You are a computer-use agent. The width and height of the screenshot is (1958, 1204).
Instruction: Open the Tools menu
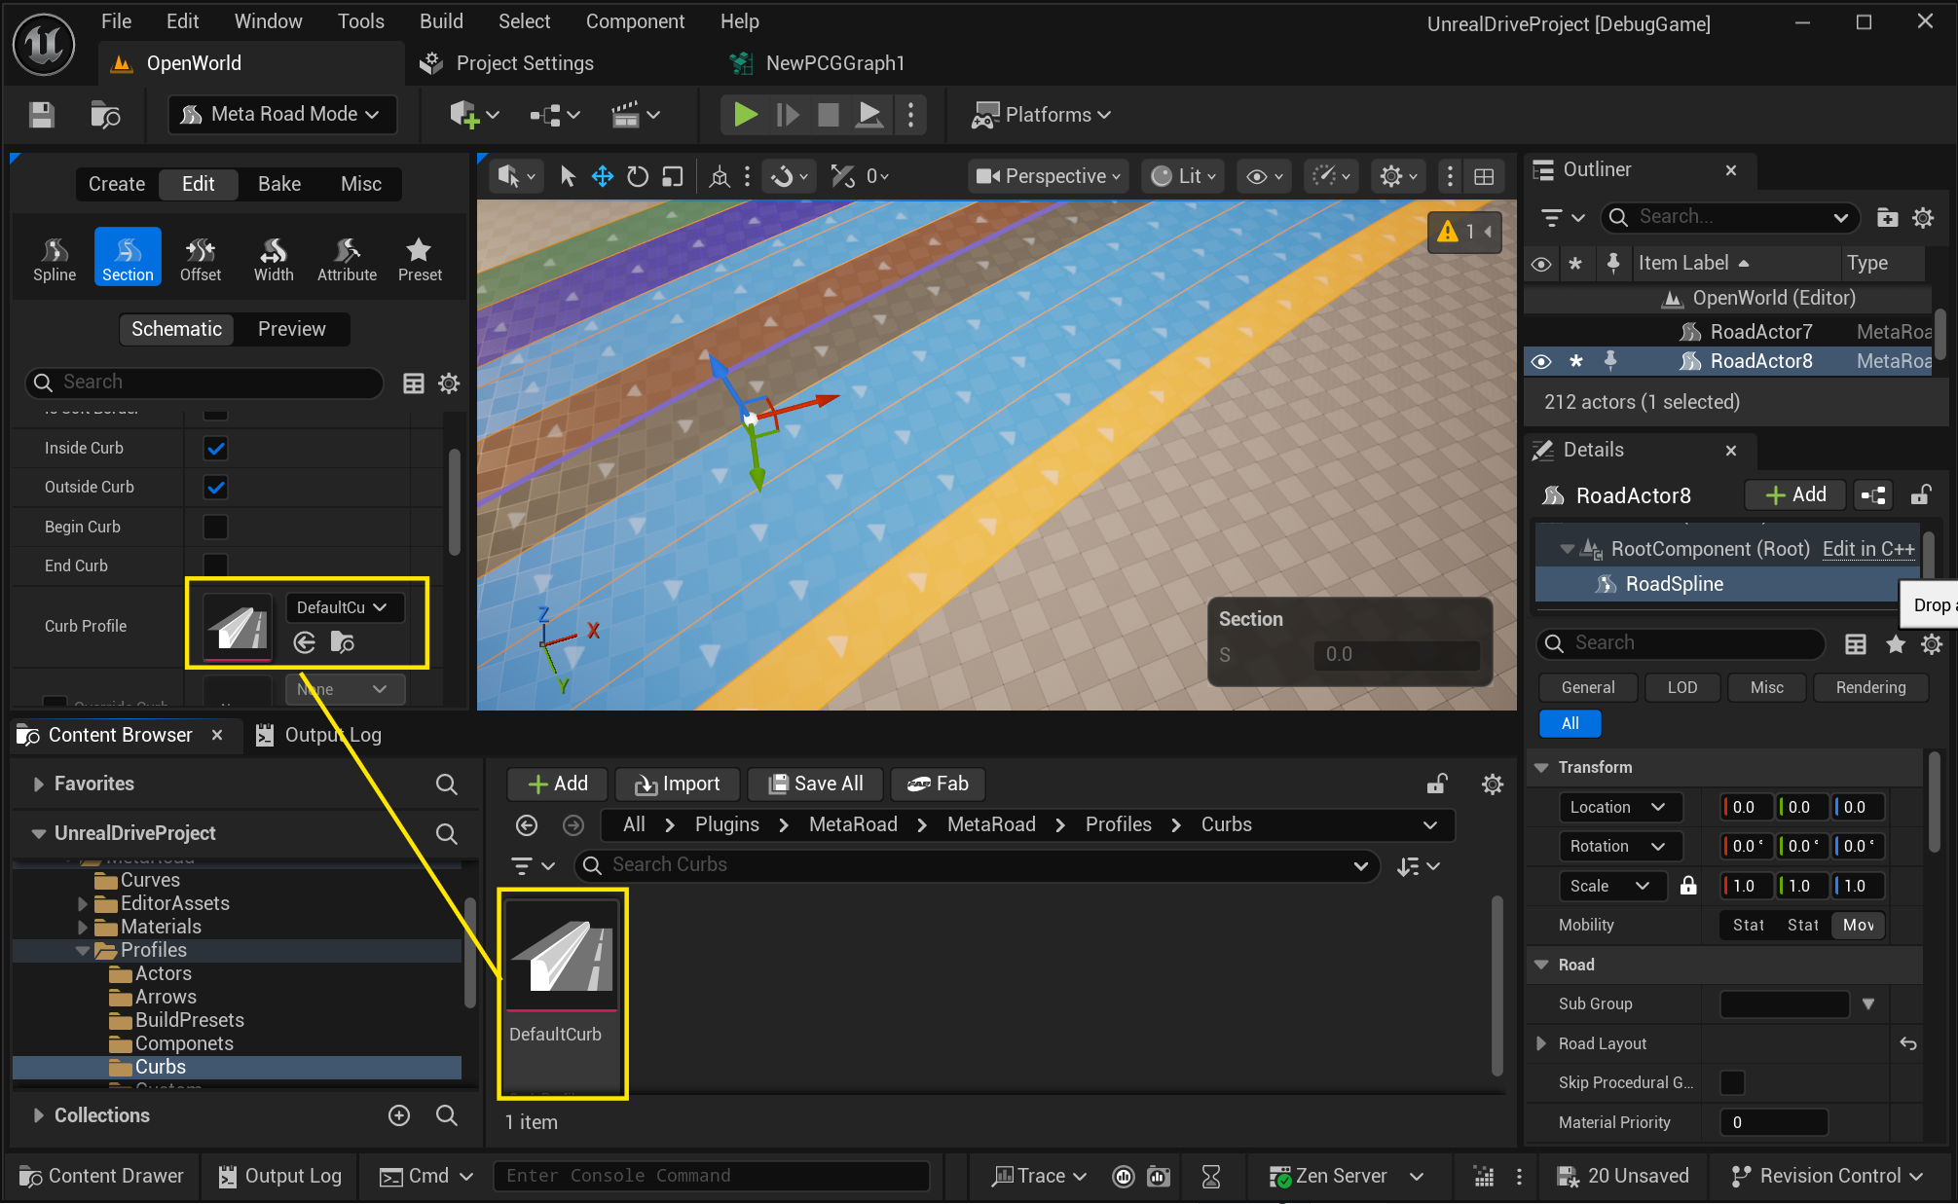coord(360,21)
